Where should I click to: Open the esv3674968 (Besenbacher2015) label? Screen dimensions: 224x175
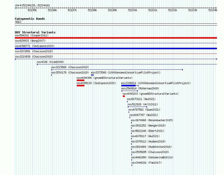pyautogui.click(x=152, y=120)
